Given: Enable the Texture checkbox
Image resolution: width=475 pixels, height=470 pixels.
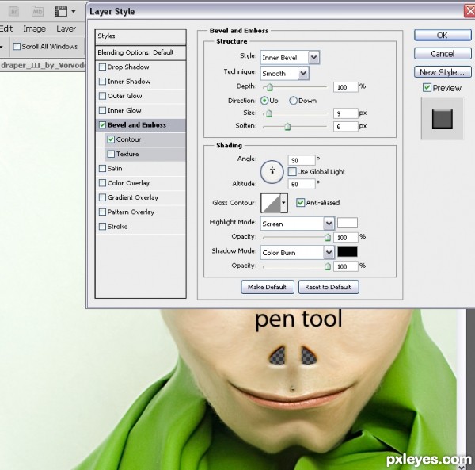Looking at the screenshot, I should 111,154.
